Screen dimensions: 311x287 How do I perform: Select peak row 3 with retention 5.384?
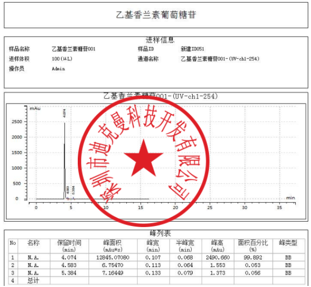[157, 273]
